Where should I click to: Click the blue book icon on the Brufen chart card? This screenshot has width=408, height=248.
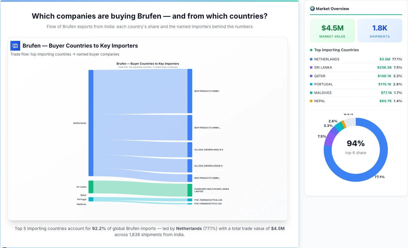pos(15,45)
